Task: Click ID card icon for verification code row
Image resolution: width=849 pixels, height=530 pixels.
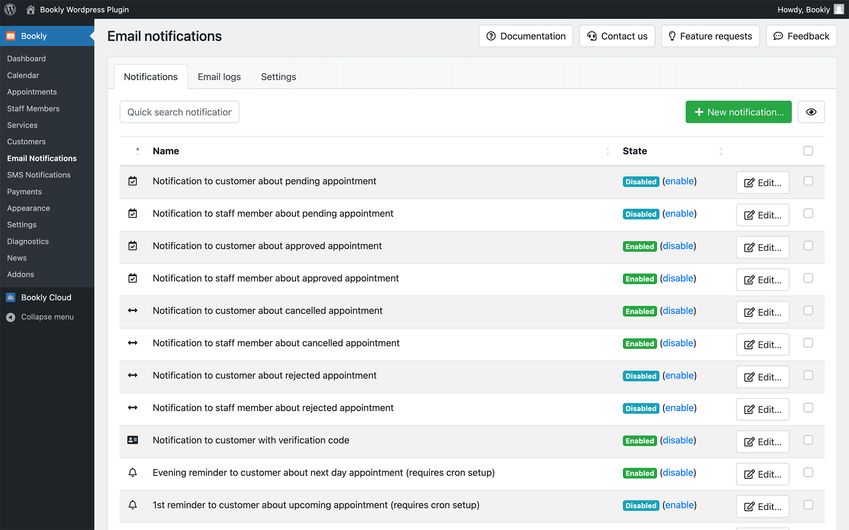Action: 133,440
